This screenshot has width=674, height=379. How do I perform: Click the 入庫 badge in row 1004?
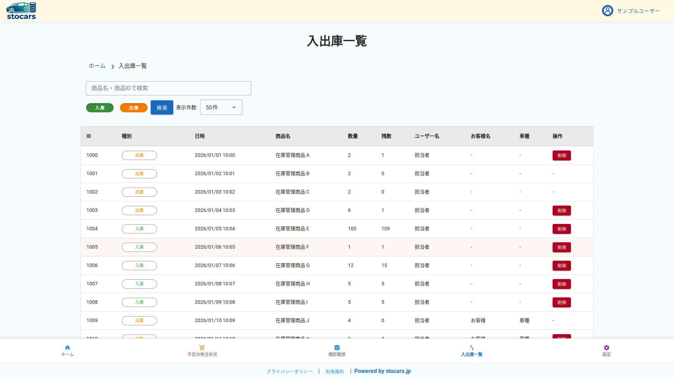point(139,229)
